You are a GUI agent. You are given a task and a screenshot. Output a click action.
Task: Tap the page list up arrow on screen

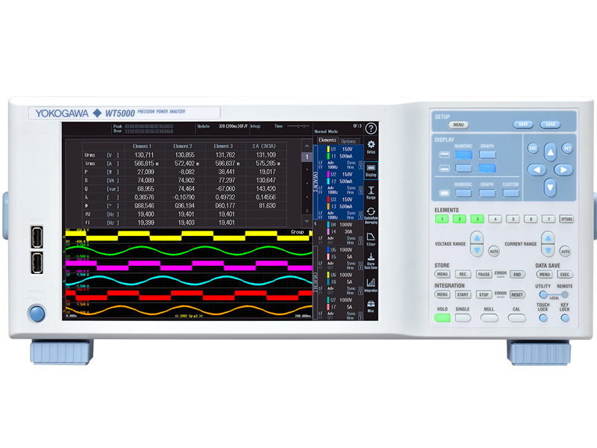pyautogui.click(x=307, y=146)
